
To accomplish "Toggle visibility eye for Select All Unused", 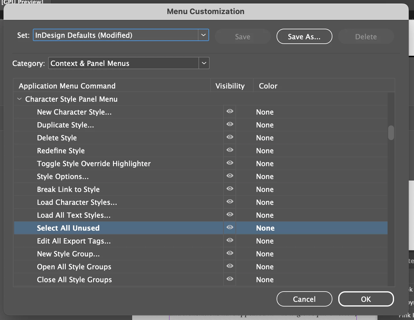I will click(x=230, y=227).
